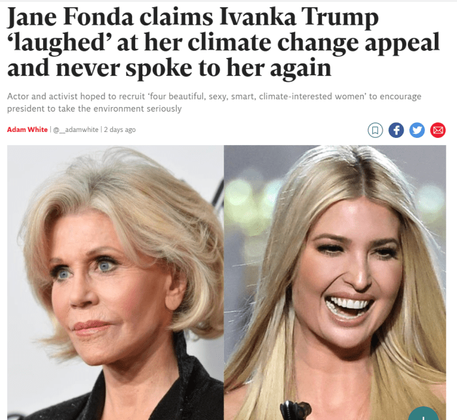This screenshot has width=457, height=420.
Task: Click the article headline about Jane Fonda
Action: pos(223,42)
